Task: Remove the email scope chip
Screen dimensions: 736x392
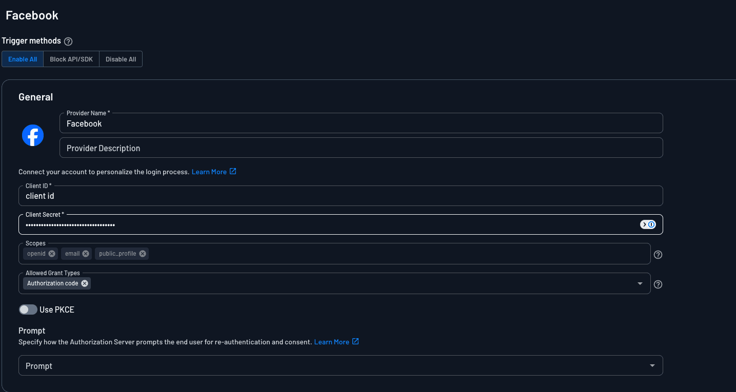Action: pyautogui.click(x=86, y=254)
